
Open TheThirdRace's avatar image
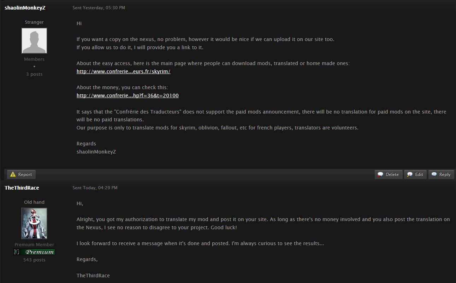tap(34, 223)
